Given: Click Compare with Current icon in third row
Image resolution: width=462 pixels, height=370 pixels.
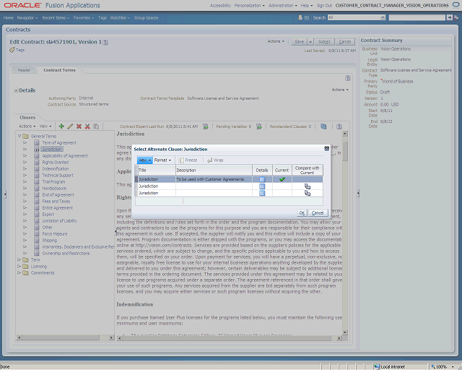Looking at the screenshot, I should point(308,193).
